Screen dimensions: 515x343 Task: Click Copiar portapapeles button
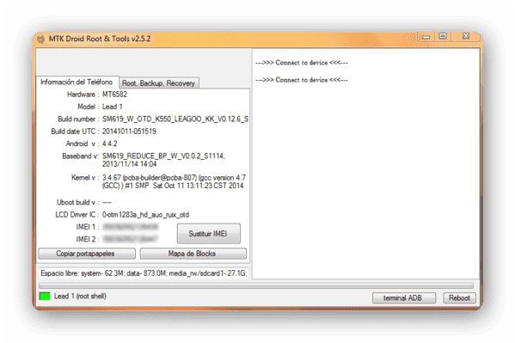click(x=87, y=254)
